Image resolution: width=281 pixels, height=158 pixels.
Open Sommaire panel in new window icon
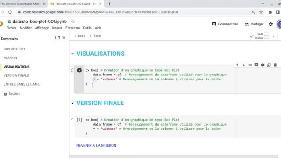pos(58,38)
